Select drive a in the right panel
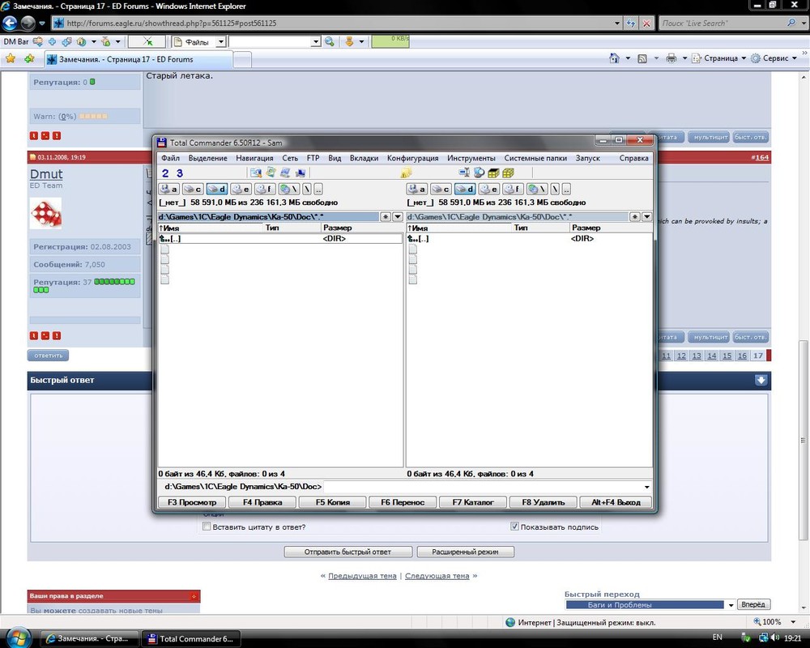The image size is (810, 648). point(416,189)
